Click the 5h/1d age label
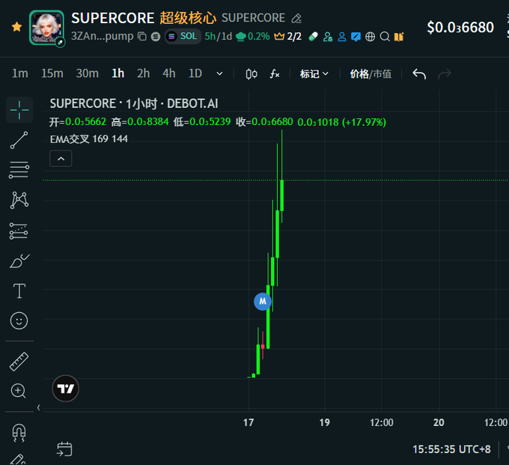 pos(218,37)
